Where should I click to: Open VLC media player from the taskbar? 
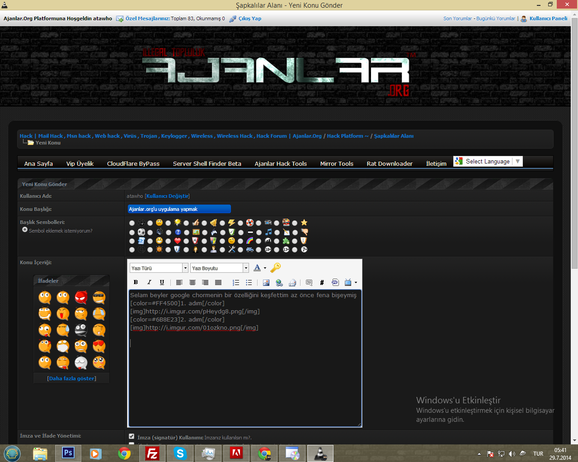pos(320,453)
